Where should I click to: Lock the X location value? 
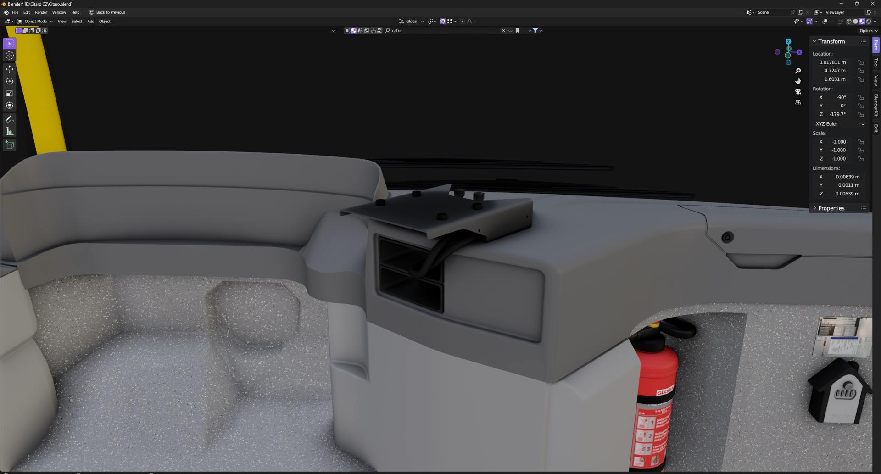click(x=861, y=62)
